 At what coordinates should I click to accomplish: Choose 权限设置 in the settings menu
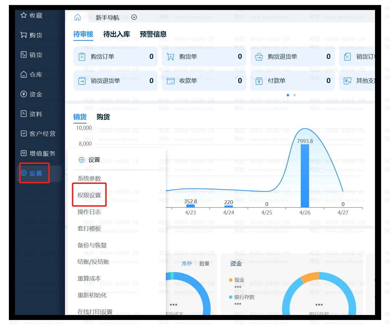[89, 195]
